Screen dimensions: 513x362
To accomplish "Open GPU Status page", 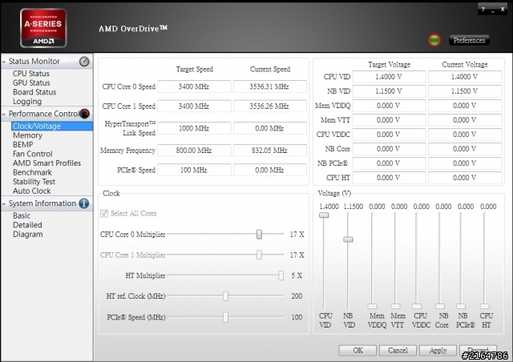I will tap(31, 82).
